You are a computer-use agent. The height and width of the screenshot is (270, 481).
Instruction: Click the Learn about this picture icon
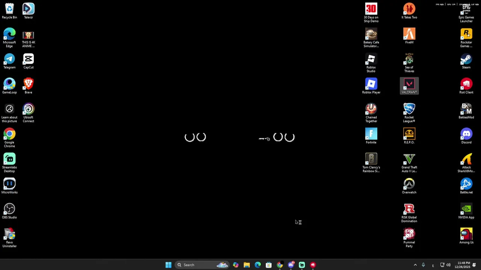coord(9,113)
